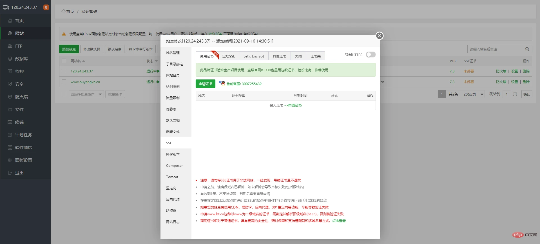Open the 20条/页 page size dropdown

point(473,94)
